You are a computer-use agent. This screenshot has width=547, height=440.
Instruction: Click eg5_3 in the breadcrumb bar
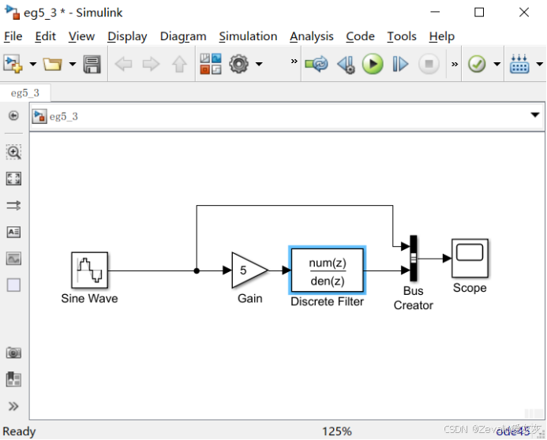(x=63, y=117)
